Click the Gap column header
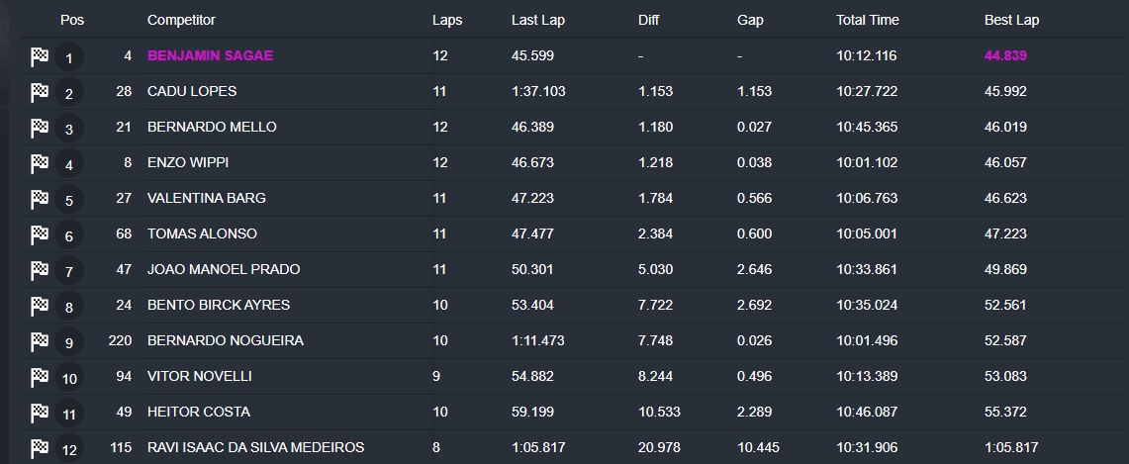This screenshot has height=464, width=1129. click(750, 20)
